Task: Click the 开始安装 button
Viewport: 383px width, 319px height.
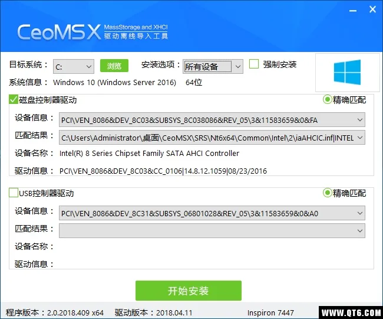Action: tap(189, 291)
